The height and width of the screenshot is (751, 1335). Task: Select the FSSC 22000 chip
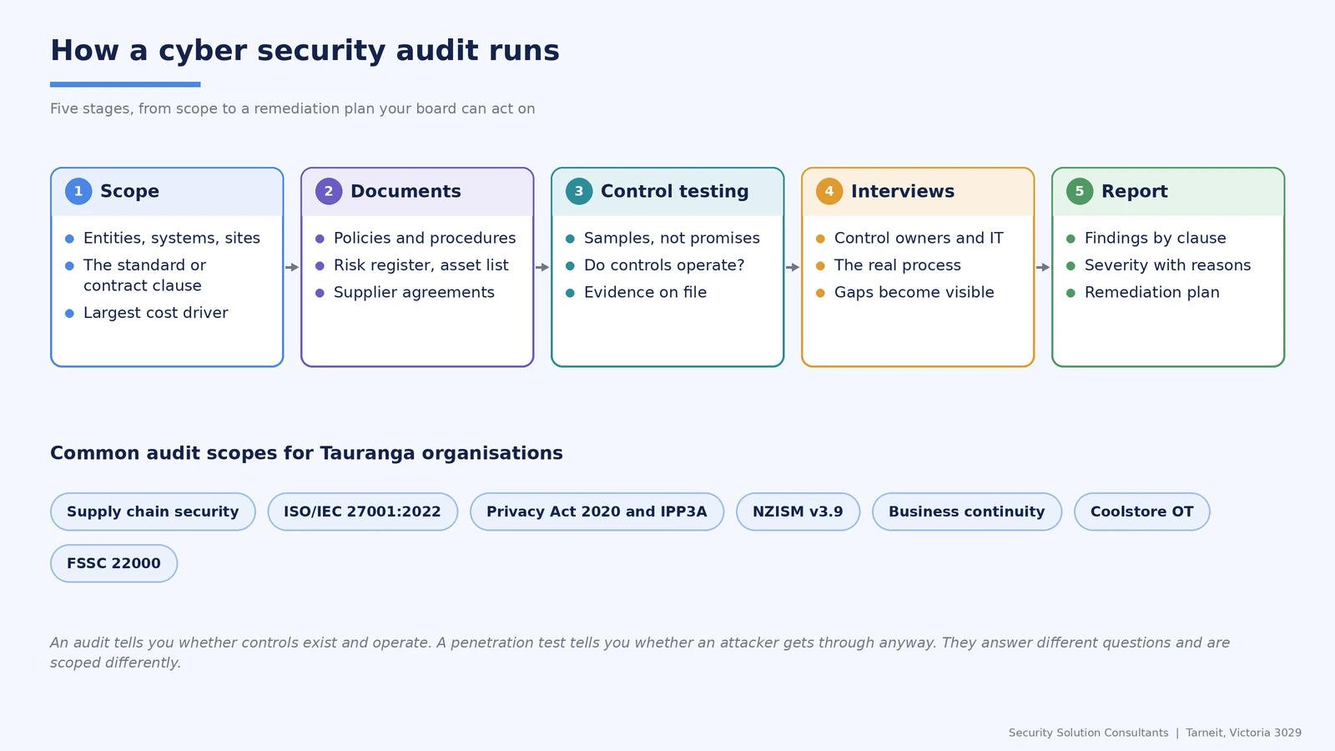[113, 563]
